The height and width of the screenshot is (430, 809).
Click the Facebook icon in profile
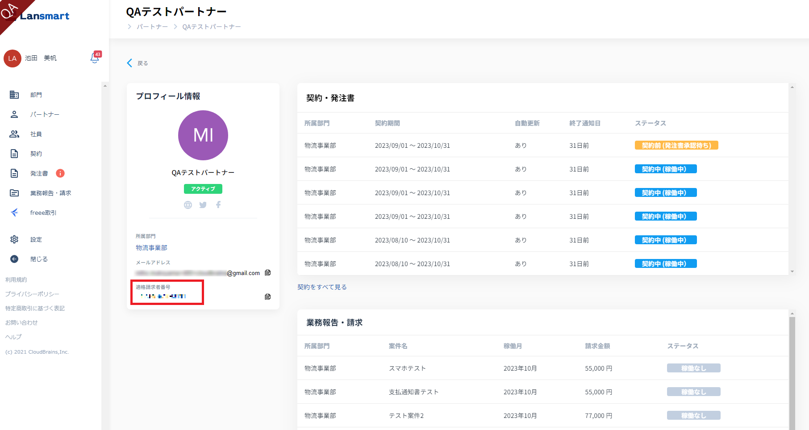click(x=218, y=205)
